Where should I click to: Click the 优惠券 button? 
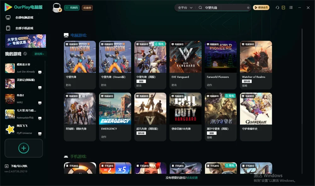[x=87, y=8]
